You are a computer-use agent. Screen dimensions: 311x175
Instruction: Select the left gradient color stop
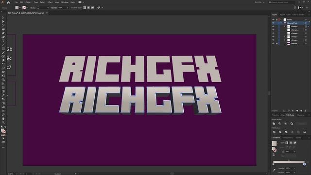click(273, 164)
